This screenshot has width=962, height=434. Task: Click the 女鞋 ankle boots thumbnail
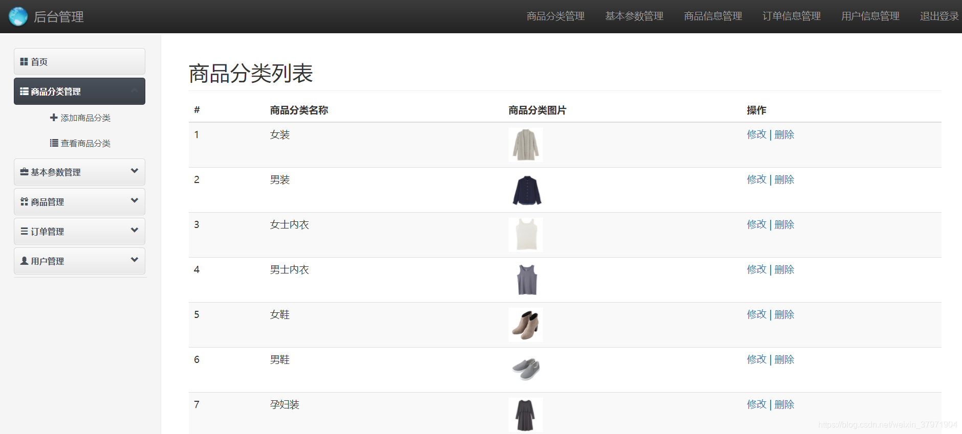[x=526, y=325]
